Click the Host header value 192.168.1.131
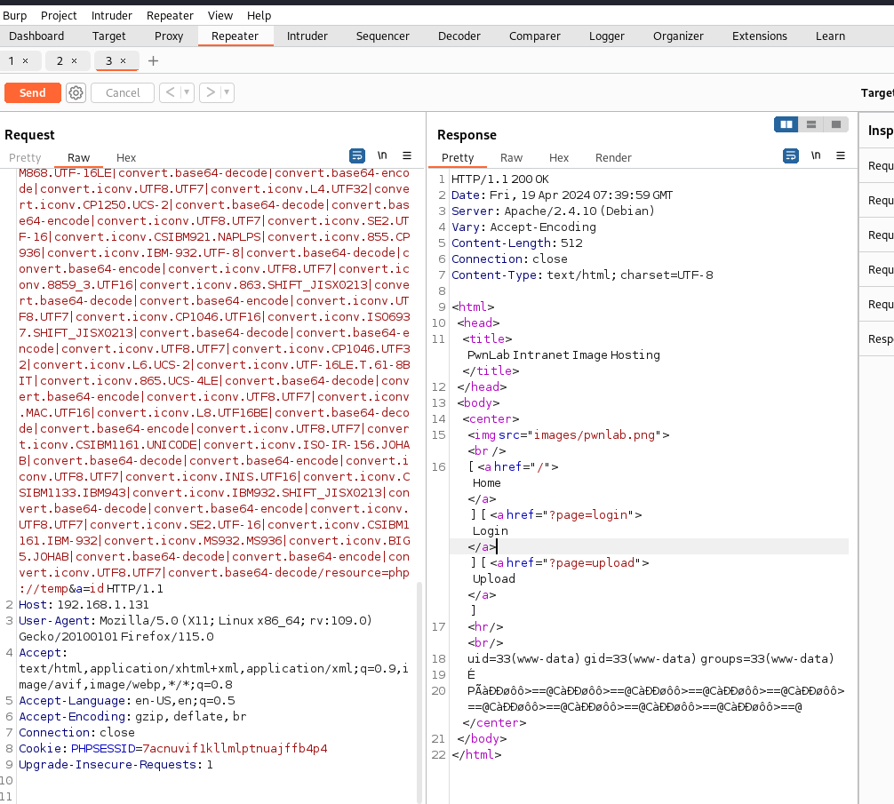The height and width of the screenshot is (804, 894). coord(103,605)
